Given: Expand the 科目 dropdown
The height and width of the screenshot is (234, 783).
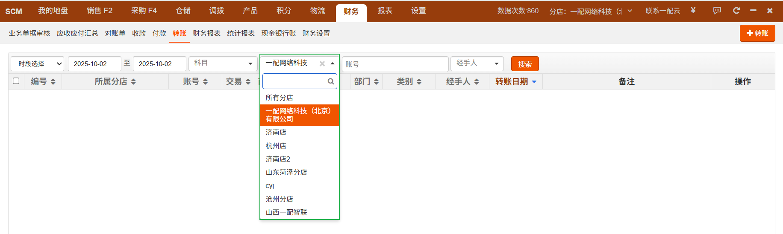Looking at the screenshot, I should tap(223, 64).
